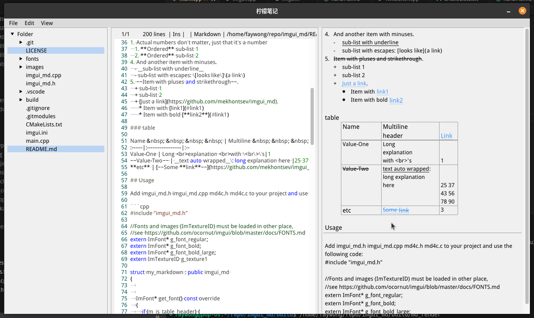Expand the fonts folder arrow
This screenshot has width=534, height=318.
click(21, 59)
